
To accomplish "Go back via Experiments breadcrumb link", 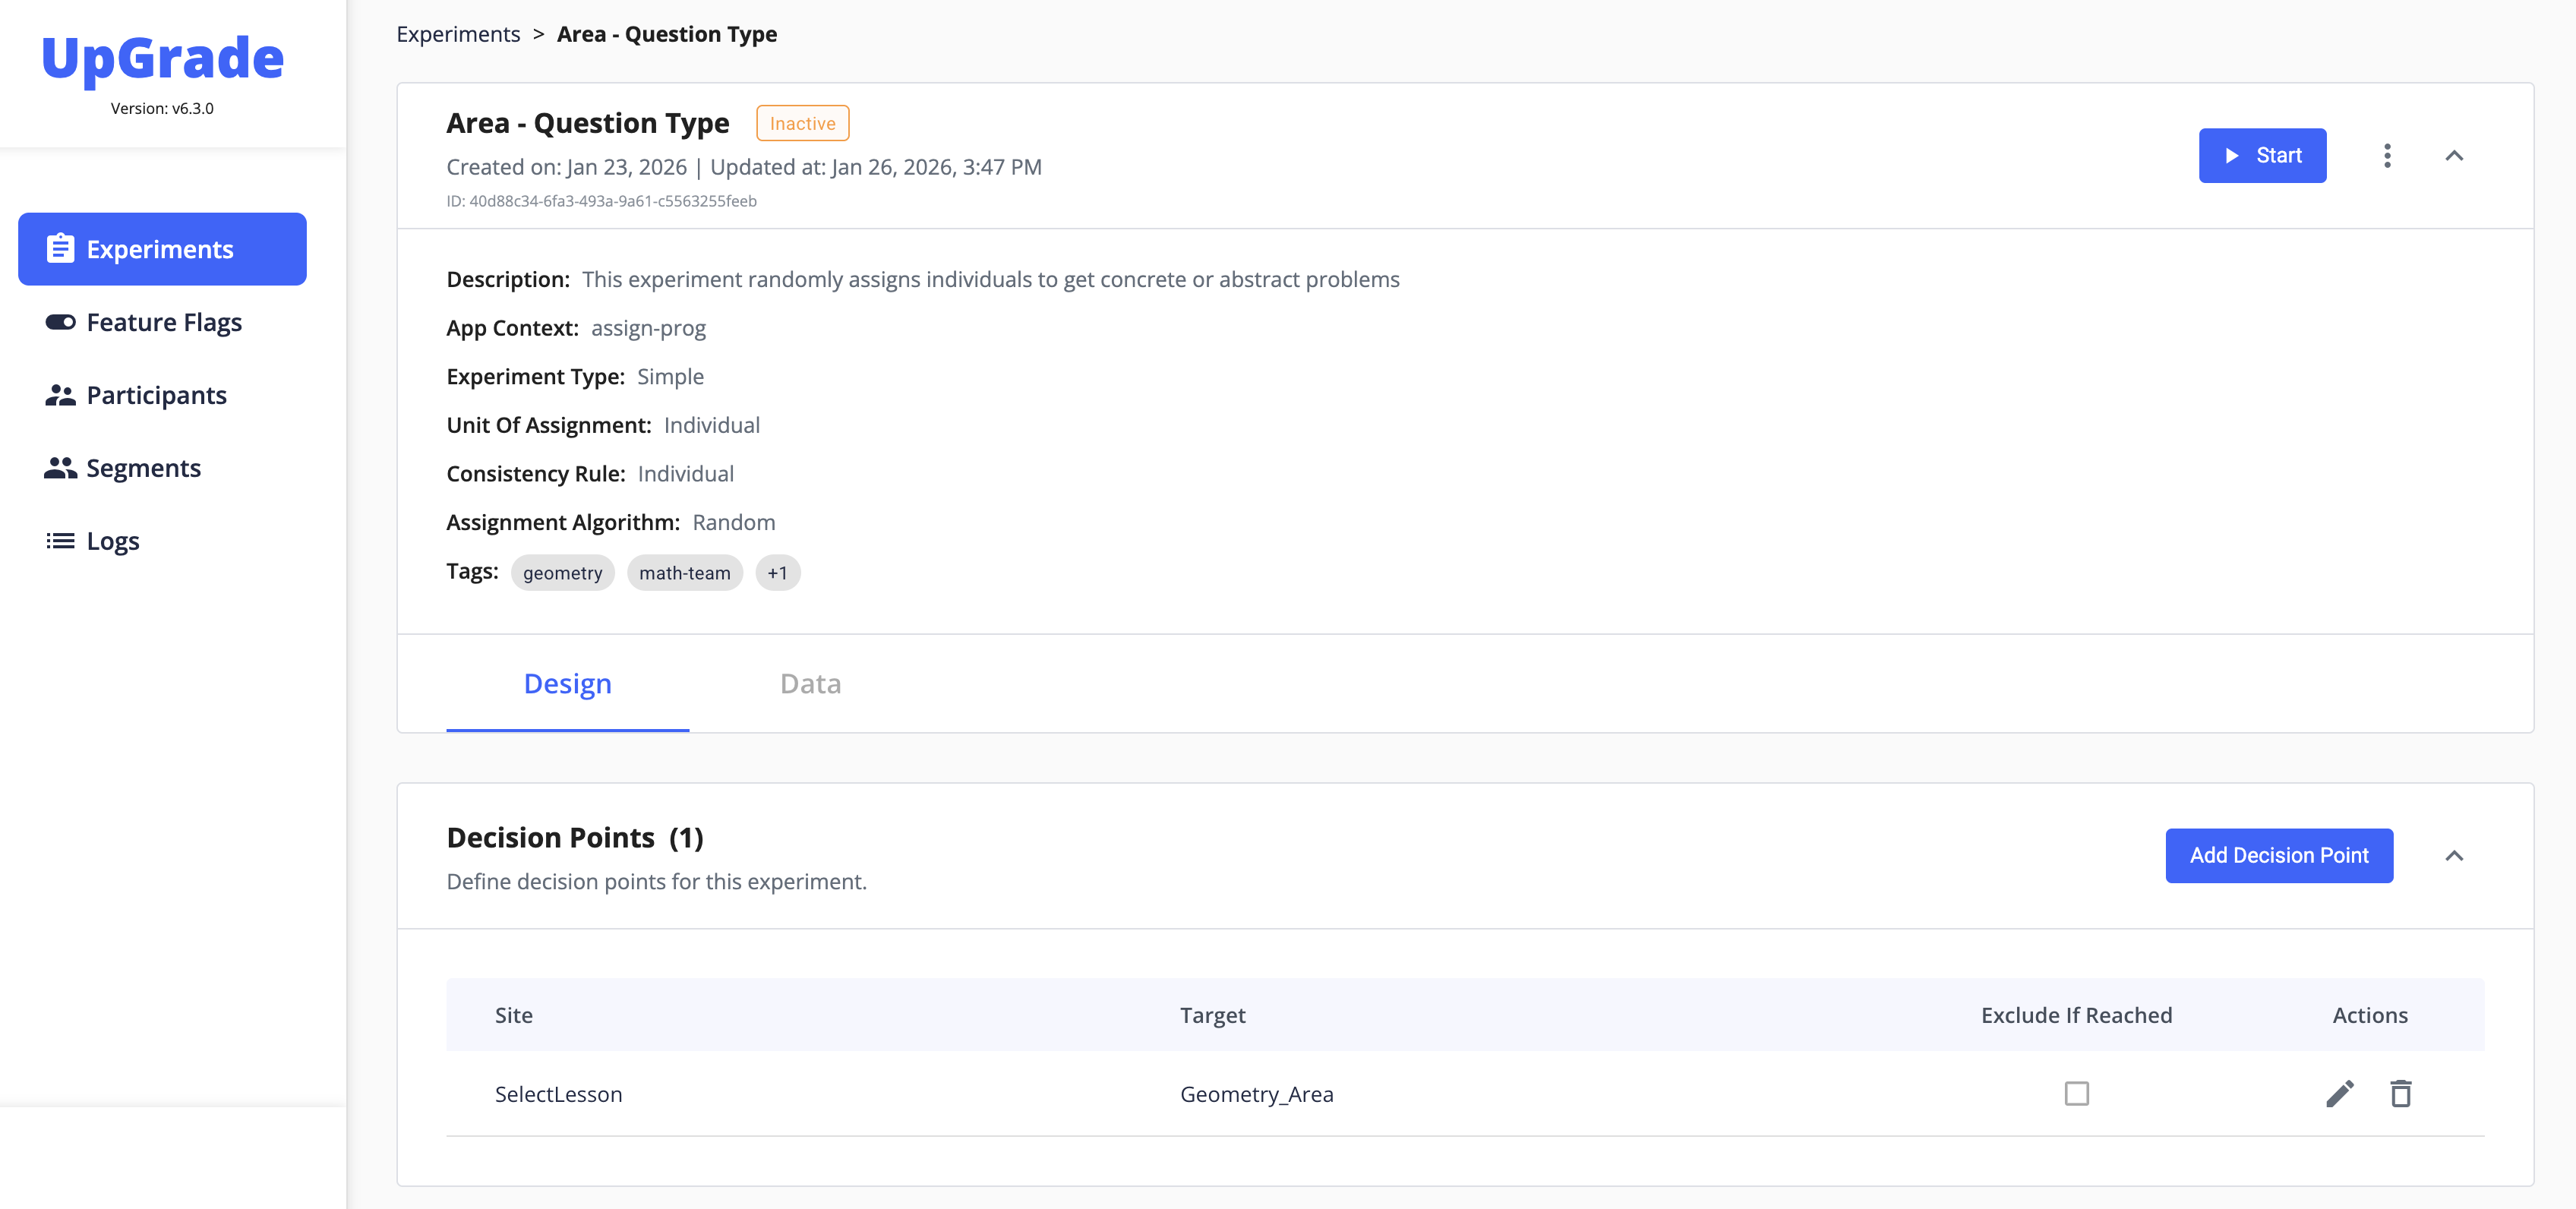I will pyautogui.click(x=458, y=34).
